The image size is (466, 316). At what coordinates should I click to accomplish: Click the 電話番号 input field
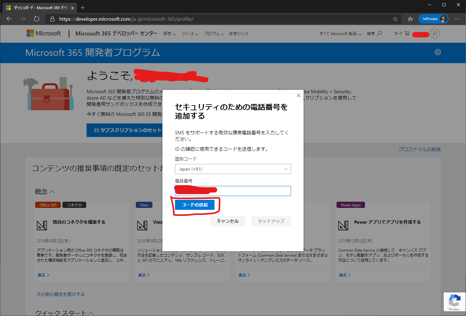click(x=233, y=191)
